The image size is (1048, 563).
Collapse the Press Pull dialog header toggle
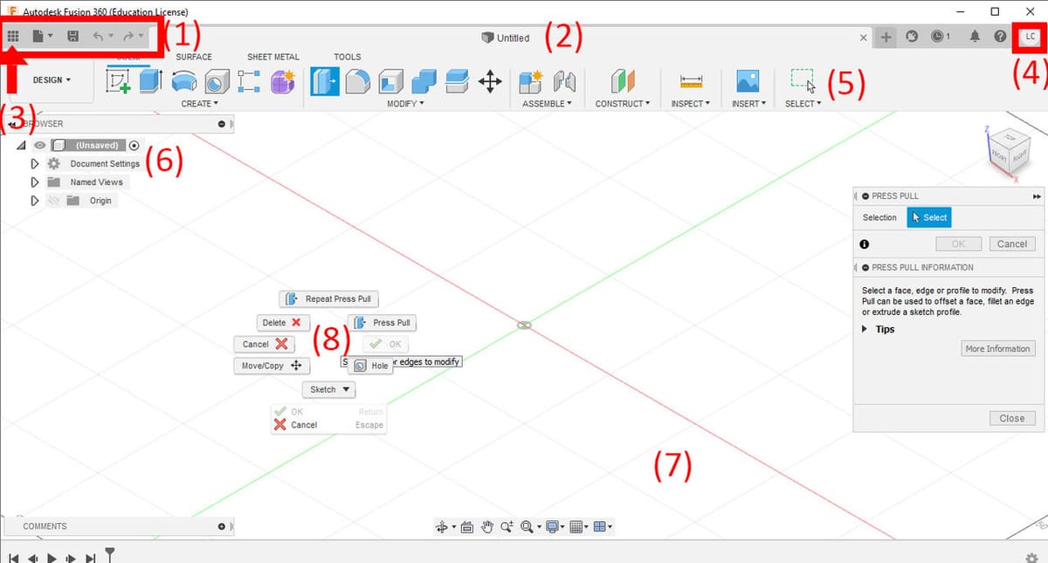click(x=865, y=196)
